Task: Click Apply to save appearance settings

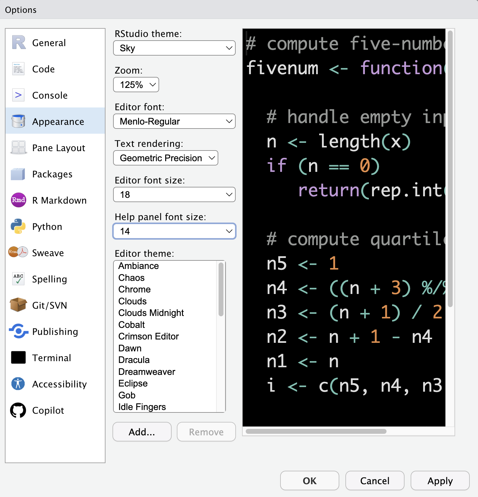Action: pyautogui.click(x=440, y=481)
